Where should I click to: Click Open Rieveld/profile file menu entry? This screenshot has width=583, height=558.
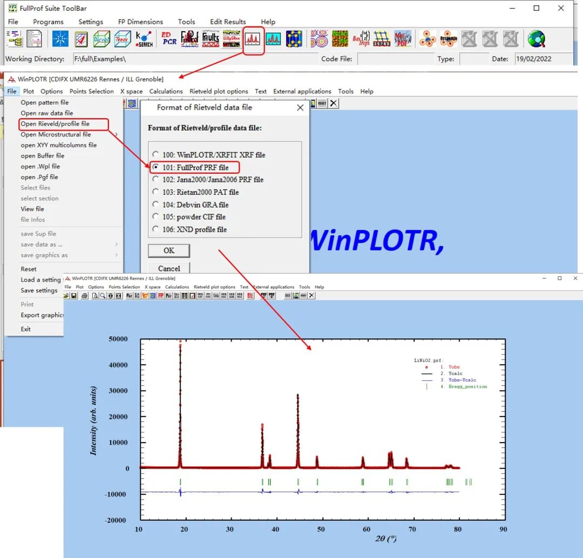(x=55, y=124)
